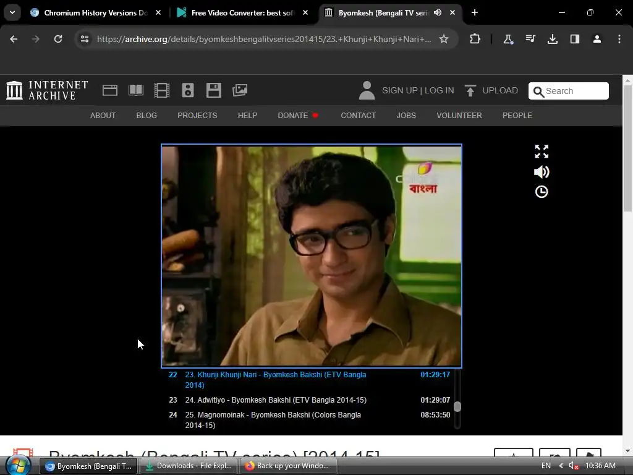The width and height of the screenshot is (633, 475).
Task: Open the Byomkesh taskbar window button
Action: coord(88,466)
